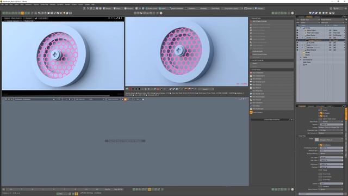This screenshot has height=196, width=348.
Task: Select the Nodes folder in Shader Tree
Action: [307, 55]
